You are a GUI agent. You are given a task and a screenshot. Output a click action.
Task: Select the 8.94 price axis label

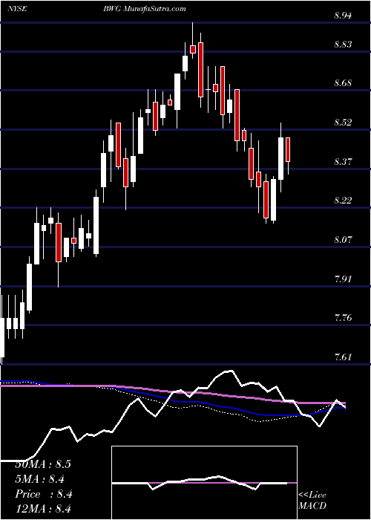pyautogui.click(x=343, y=16)
